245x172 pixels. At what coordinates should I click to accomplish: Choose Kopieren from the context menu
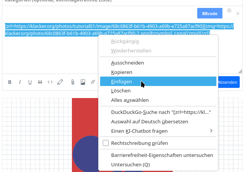tap(158, 72)
